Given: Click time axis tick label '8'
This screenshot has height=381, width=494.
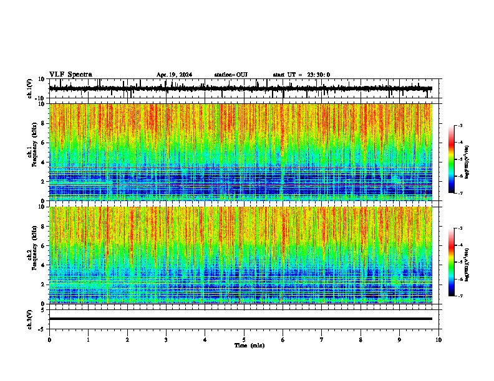Looking at the screenshot, I should (x=361, y=340).
